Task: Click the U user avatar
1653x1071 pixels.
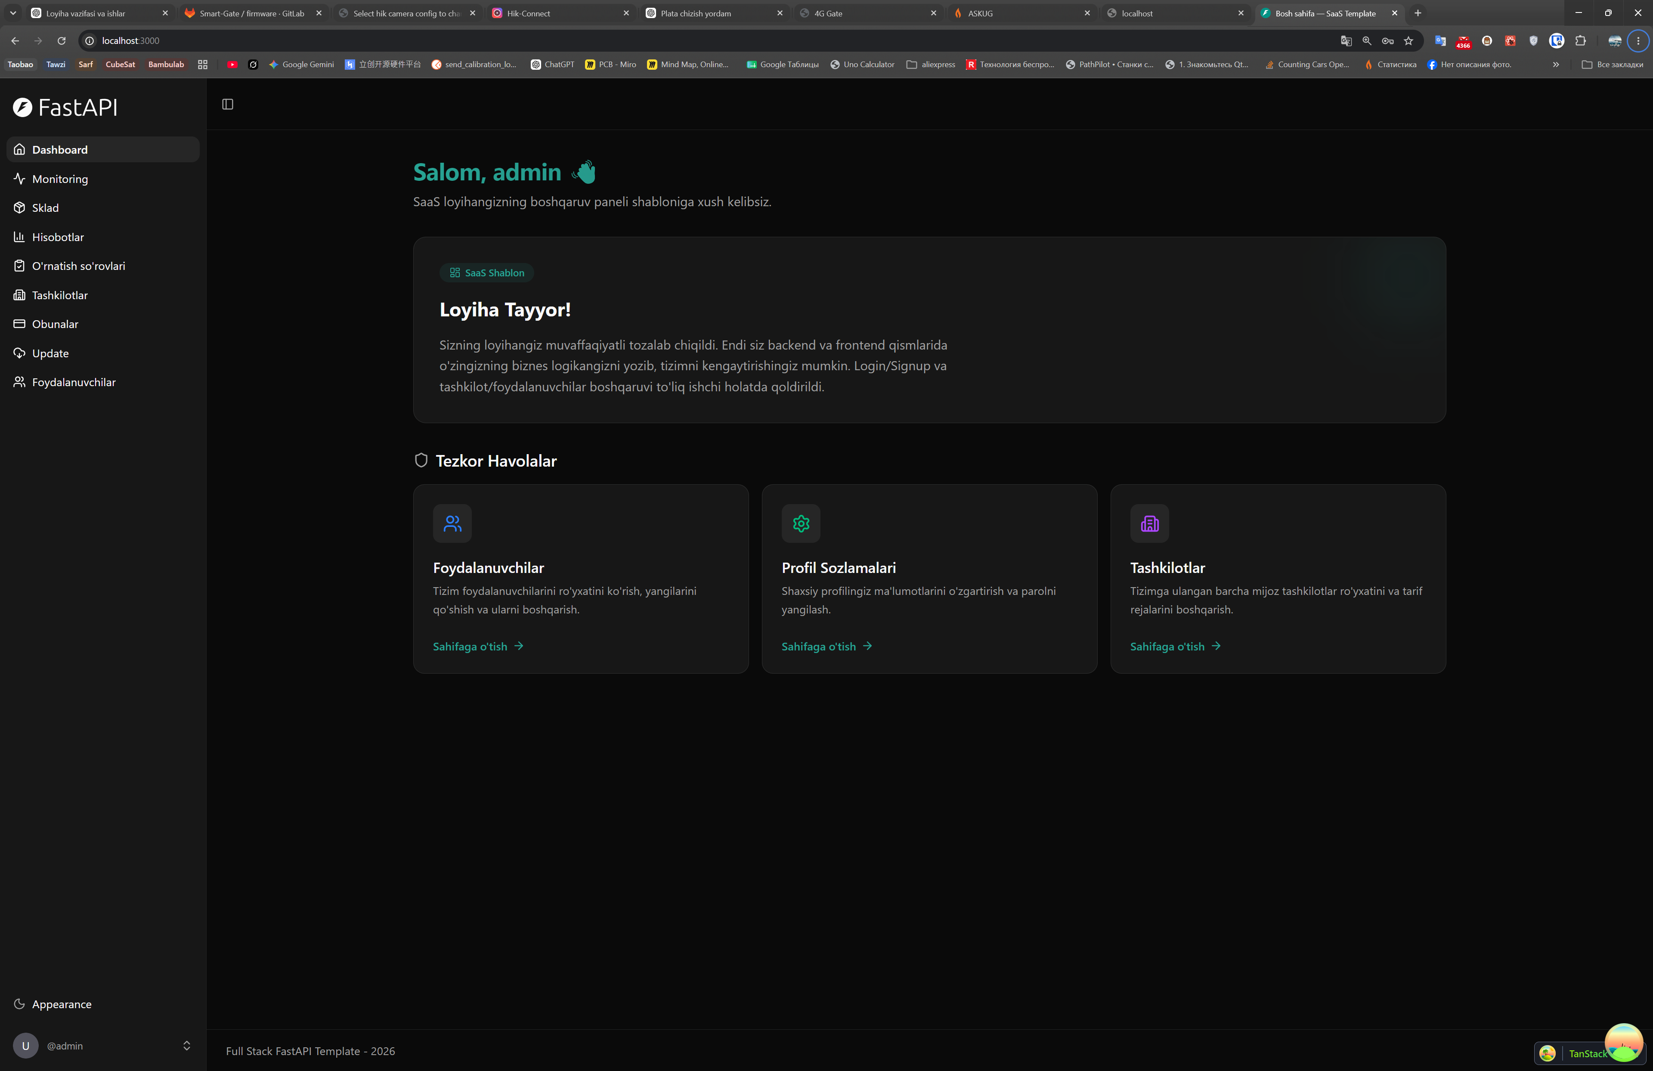Action: [x=26, y=1045]
